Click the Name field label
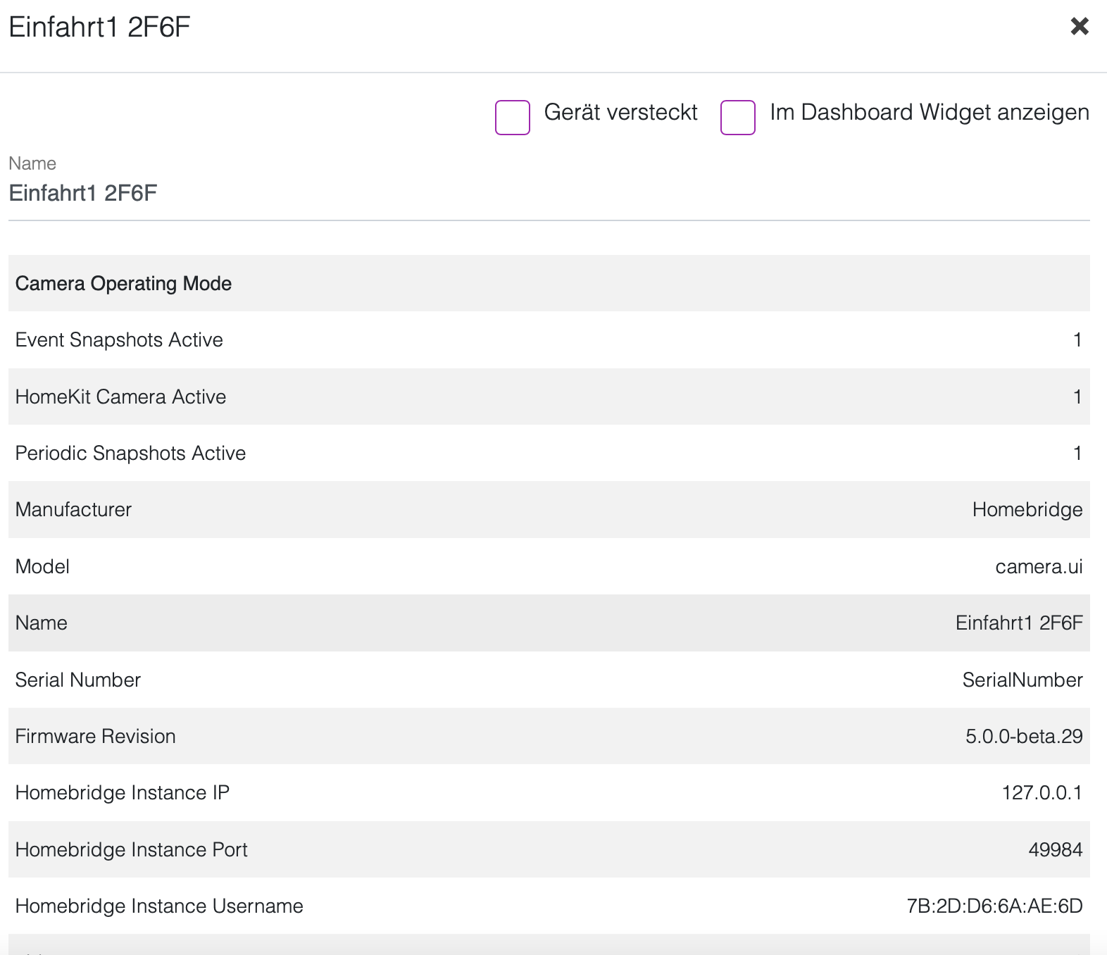This screenshot has height=955, width=1107. pos(32,163)
